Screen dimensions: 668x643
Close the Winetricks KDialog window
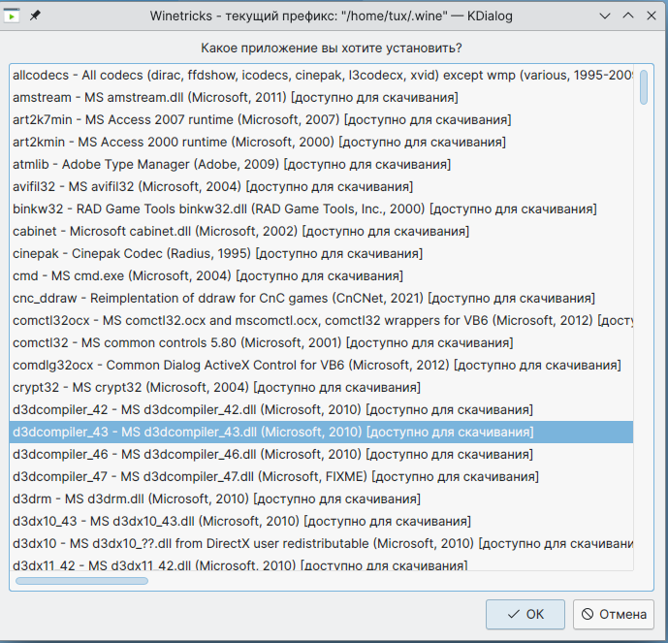[650, 16]
